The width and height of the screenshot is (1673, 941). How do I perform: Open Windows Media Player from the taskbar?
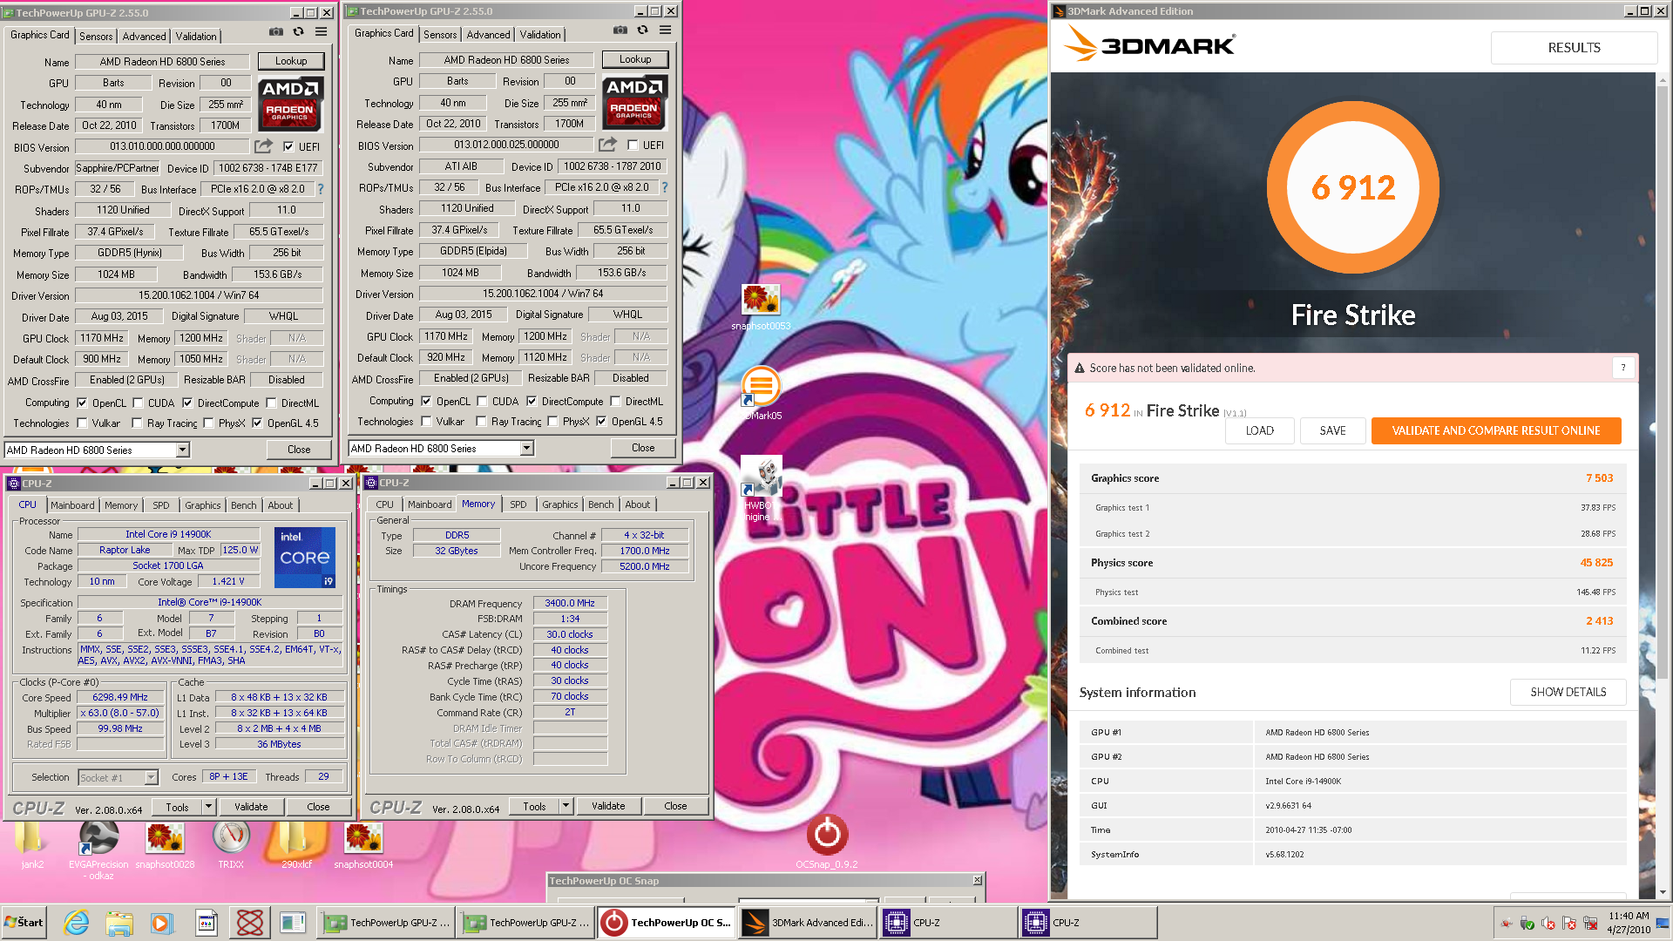[162, 922]
